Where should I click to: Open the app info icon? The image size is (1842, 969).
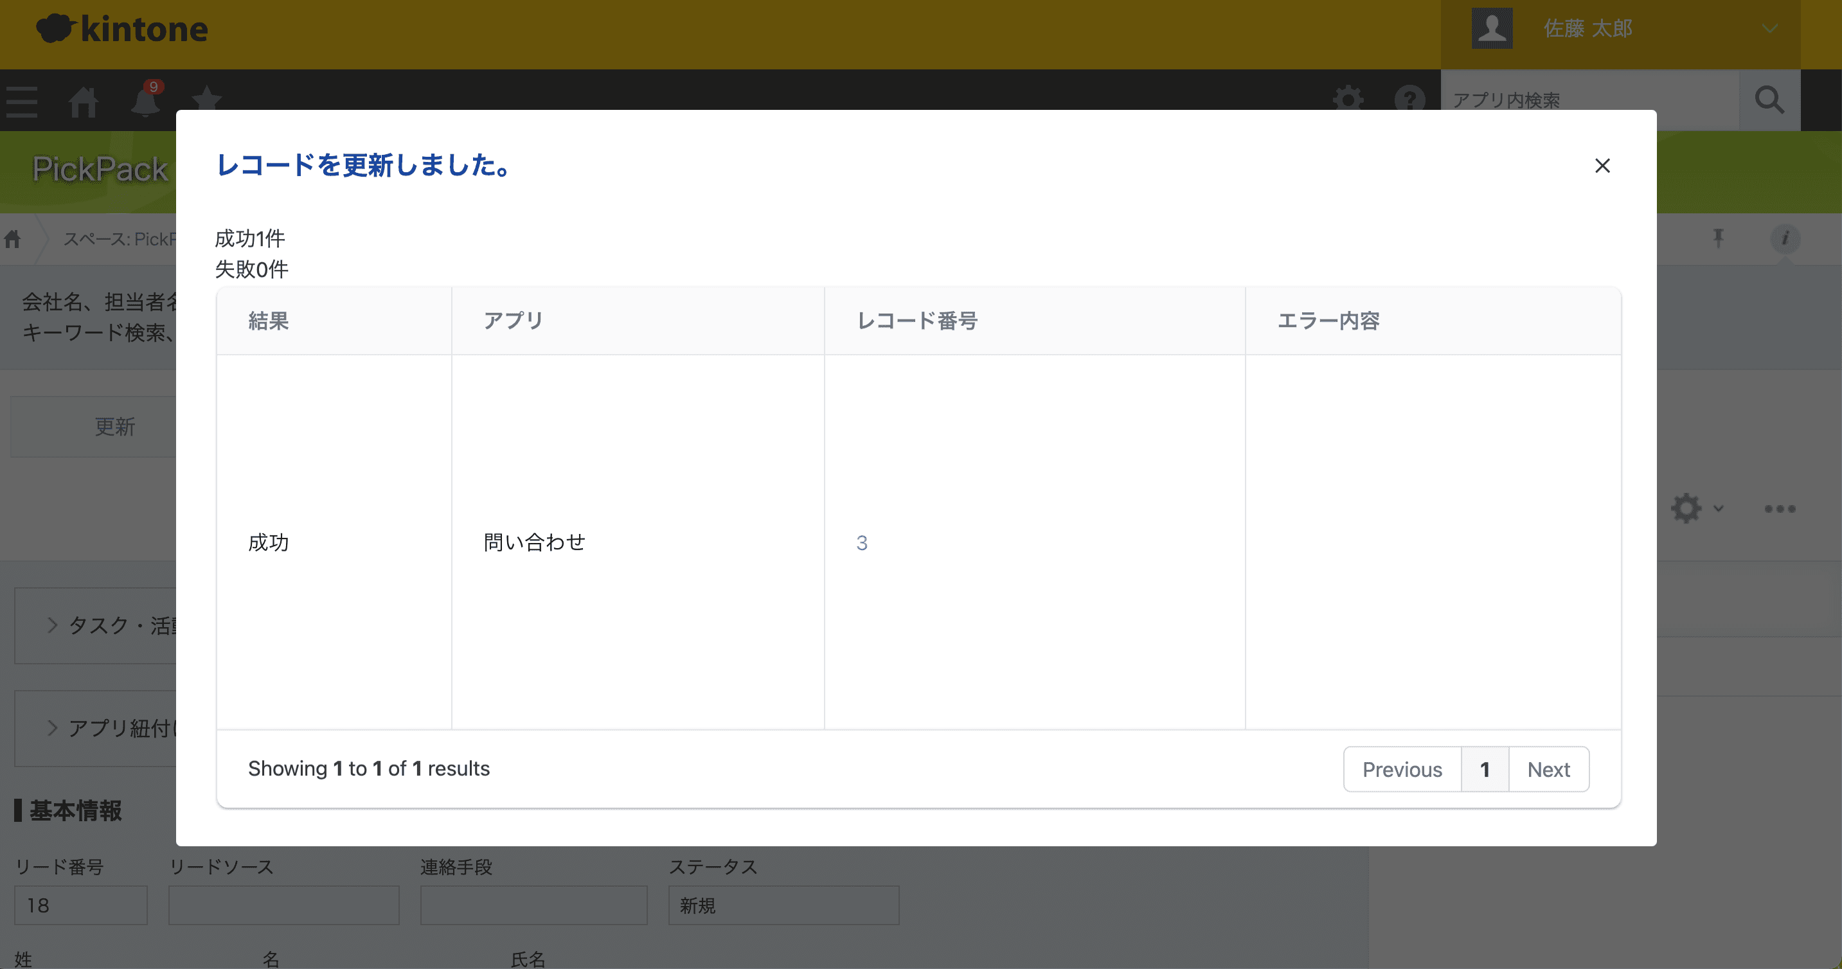coord(1785,238)
